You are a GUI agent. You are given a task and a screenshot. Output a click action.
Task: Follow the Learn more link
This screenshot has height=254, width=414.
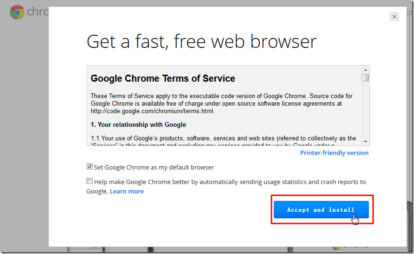[x=127, y=192]
